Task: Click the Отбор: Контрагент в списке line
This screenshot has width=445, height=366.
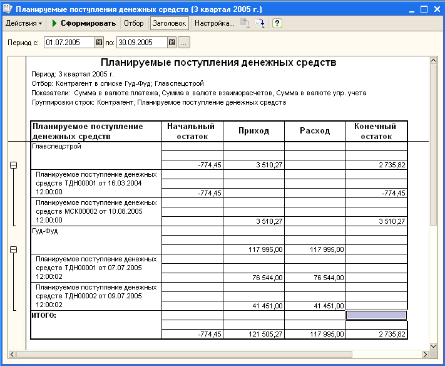Action: pyautogui.click(x=118, y=83)
